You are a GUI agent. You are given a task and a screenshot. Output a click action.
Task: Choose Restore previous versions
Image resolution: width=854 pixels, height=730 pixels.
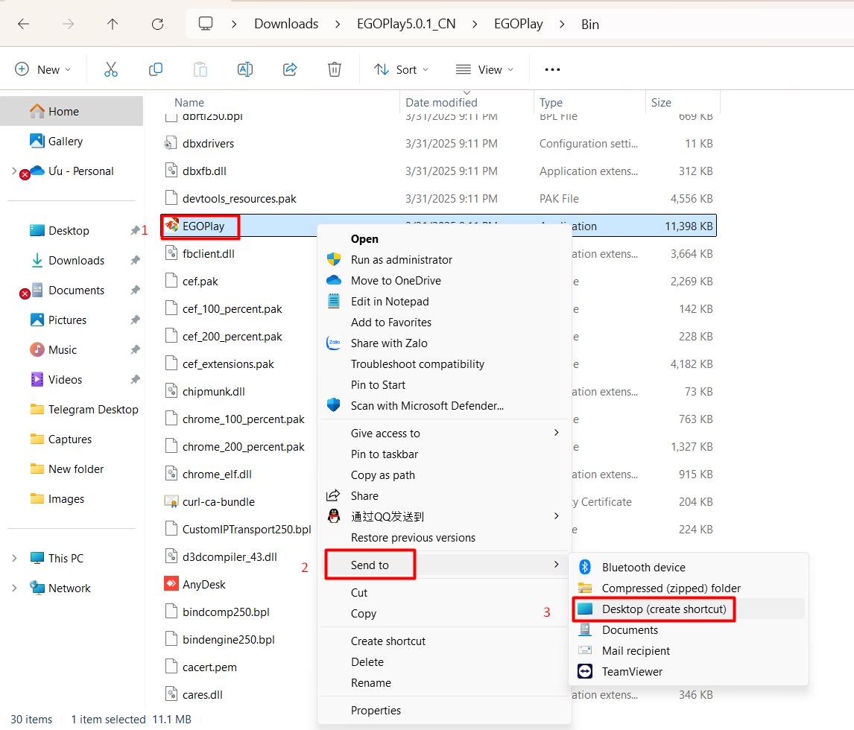point(444,537)
